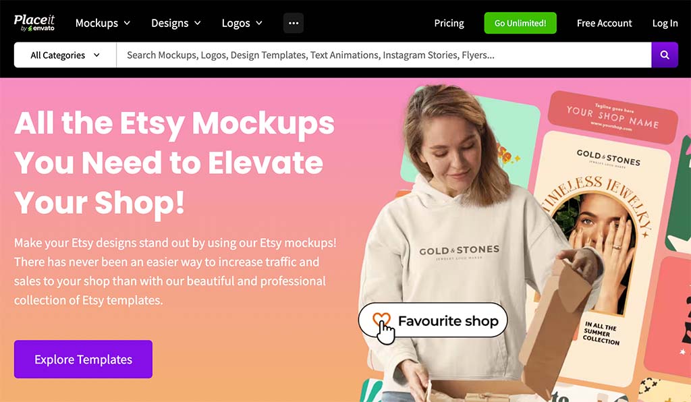
Task: Click the heart icon on Favourite shop
Action: pos(381,319)
